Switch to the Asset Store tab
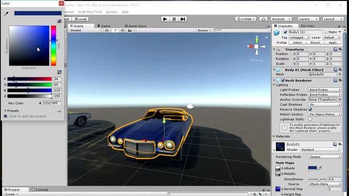 135,26
